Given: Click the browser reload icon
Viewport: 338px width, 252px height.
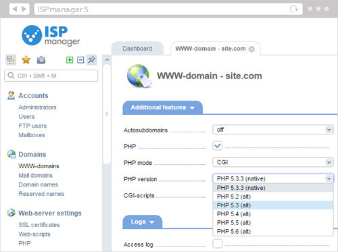Looking at the screenshot, I should click(x=294, y=9).
